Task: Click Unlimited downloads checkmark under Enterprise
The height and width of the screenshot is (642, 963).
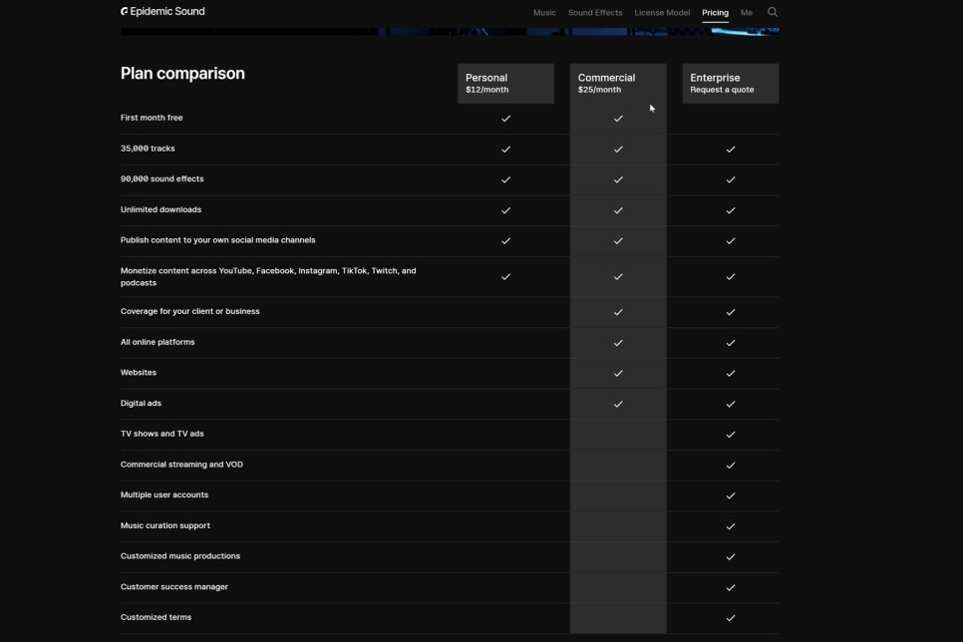Action: (731, 210)
